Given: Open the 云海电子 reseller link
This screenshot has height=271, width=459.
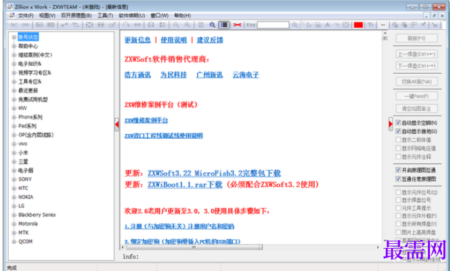Looking at the screenshot, I should click(246, 75).
